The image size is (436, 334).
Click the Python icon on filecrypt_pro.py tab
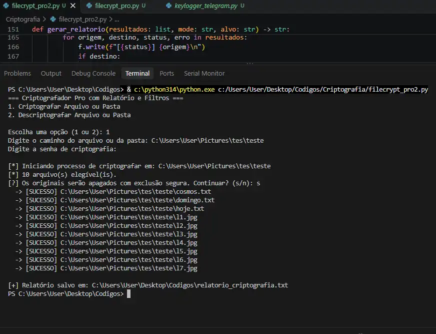[x=89, y=6]
